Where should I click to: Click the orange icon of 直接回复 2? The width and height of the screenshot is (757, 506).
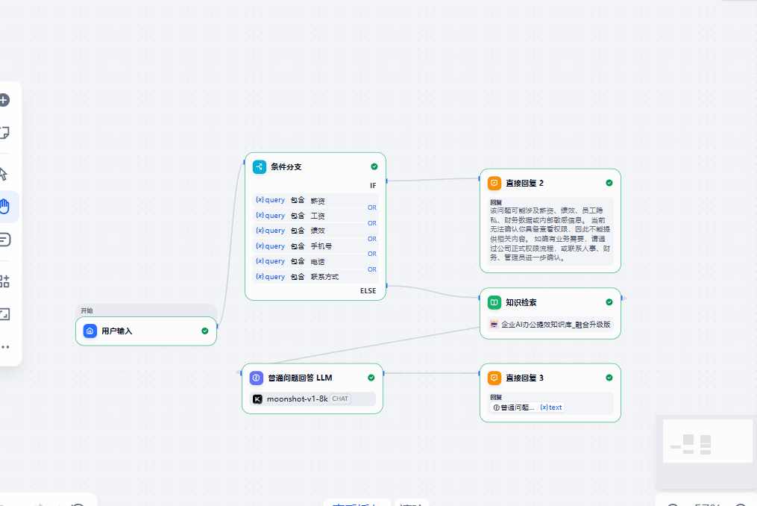(494, 183)
